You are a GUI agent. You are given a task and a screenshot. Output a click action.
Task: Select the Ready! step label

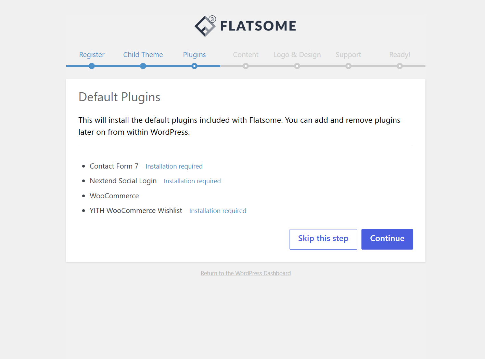point(400,55)
